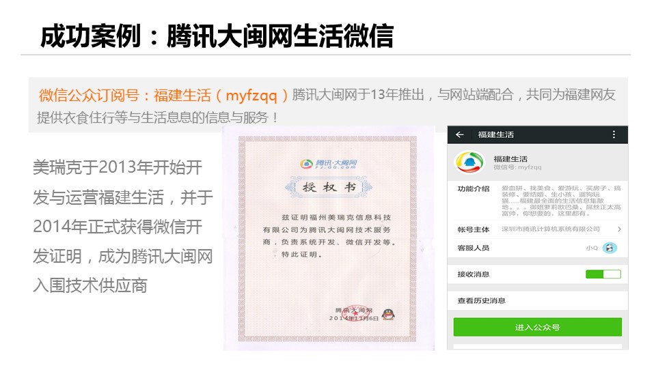Click the 腾讯大闽网 logo on certificate
Screen dimensions: 656x372
329,163
